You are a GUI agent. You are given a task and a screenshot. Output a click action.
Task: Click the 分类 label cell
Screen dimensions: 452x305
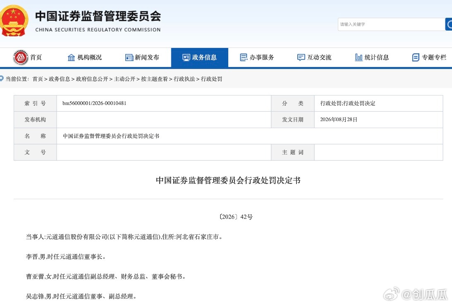pos(293,103)
